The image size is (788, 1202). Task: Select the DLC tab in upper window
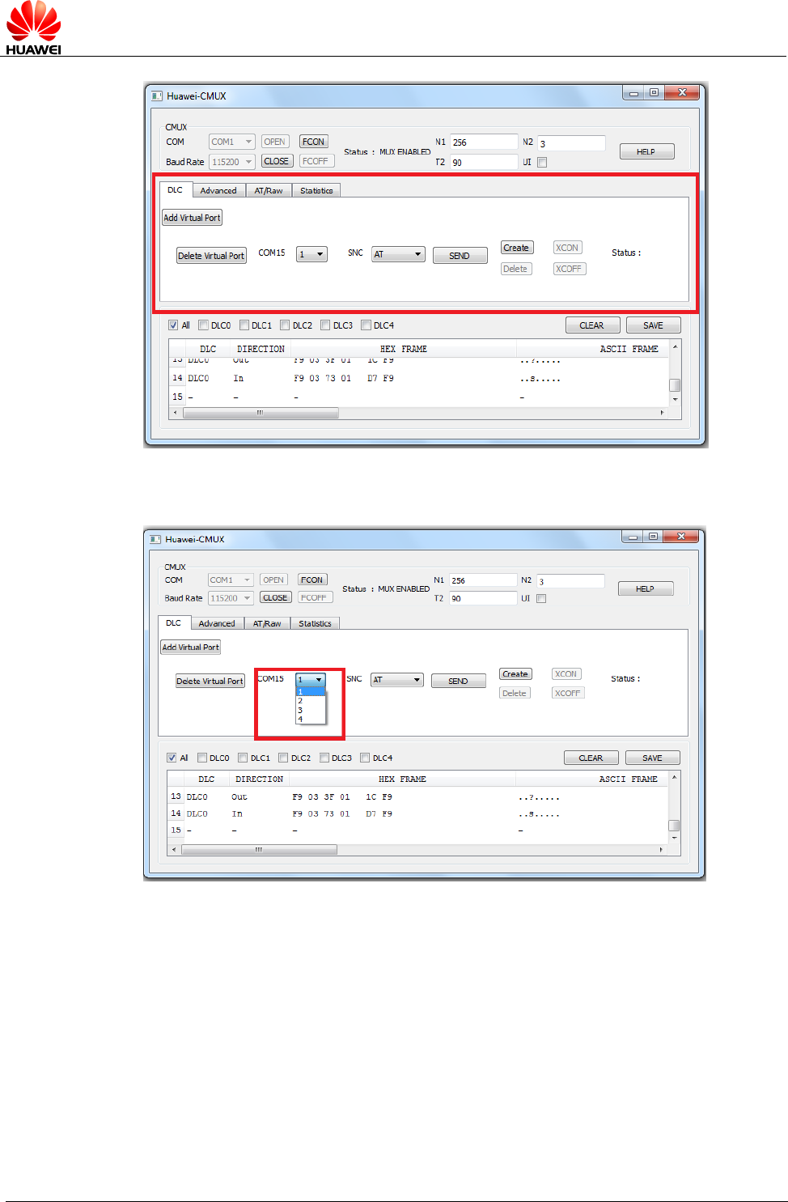176,190
